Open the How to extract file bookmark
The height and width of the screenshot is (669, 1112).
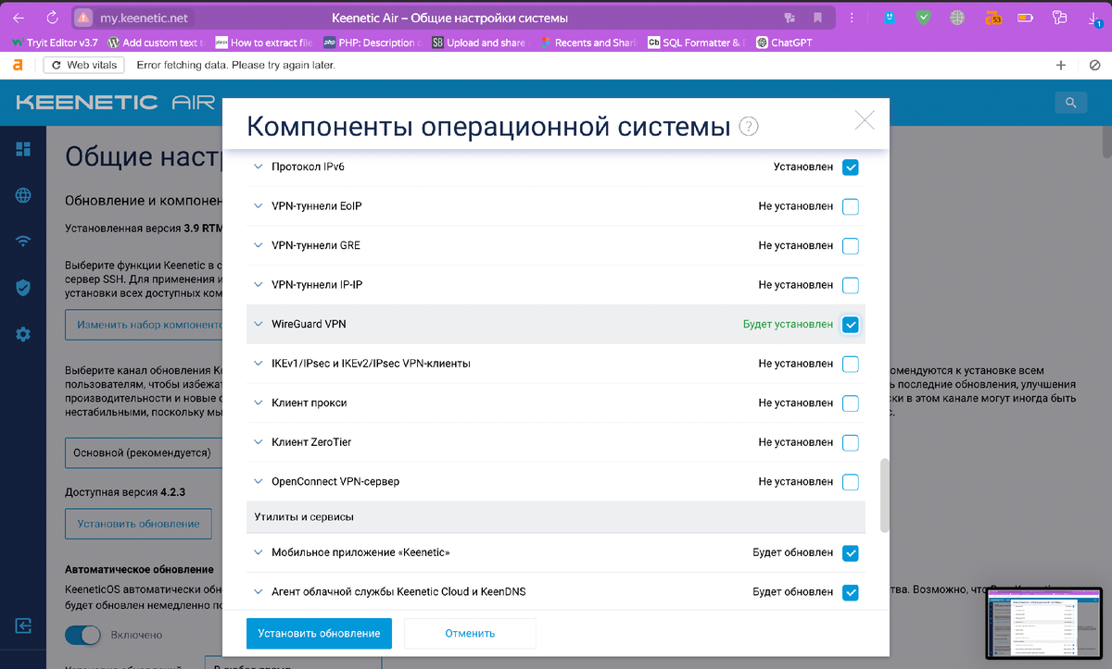point(265,43)
